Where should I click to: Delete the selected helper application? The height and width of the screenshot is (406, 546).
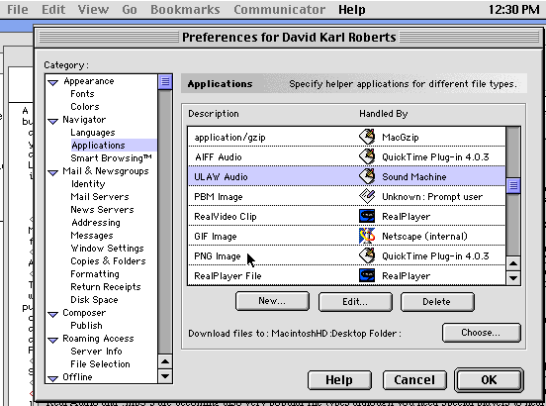coord(437,301)
